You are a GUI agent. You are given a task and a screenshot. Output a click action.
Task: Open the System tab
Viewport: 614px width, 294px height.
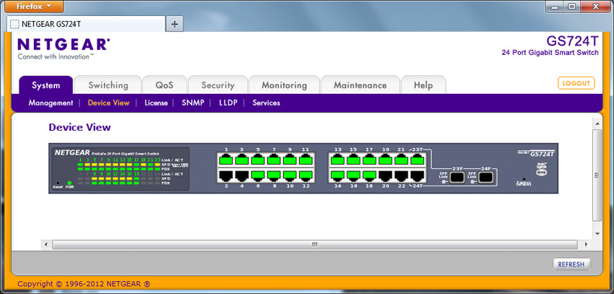(x=46, y=85)
